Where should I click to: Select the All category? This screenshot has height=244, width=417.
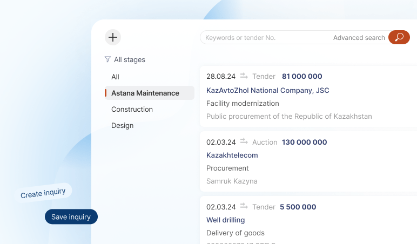[x=115, y=77]
